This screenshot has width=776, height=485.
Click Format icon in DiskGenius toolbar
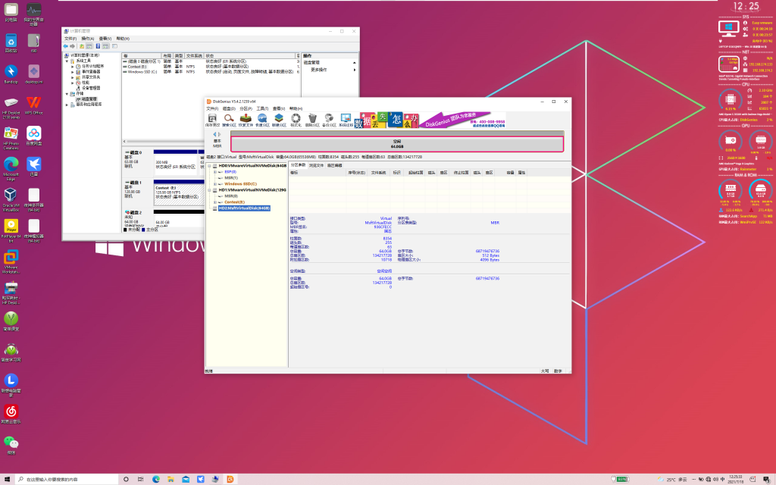tap(296, 119)
